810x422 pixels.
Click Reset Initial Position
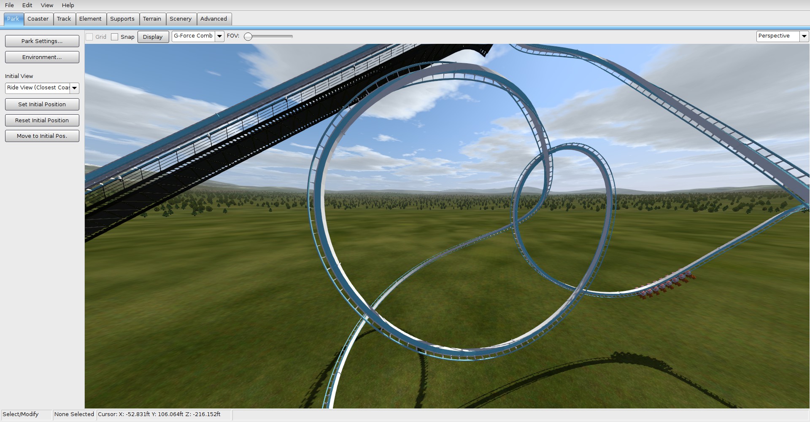(42, 120)
